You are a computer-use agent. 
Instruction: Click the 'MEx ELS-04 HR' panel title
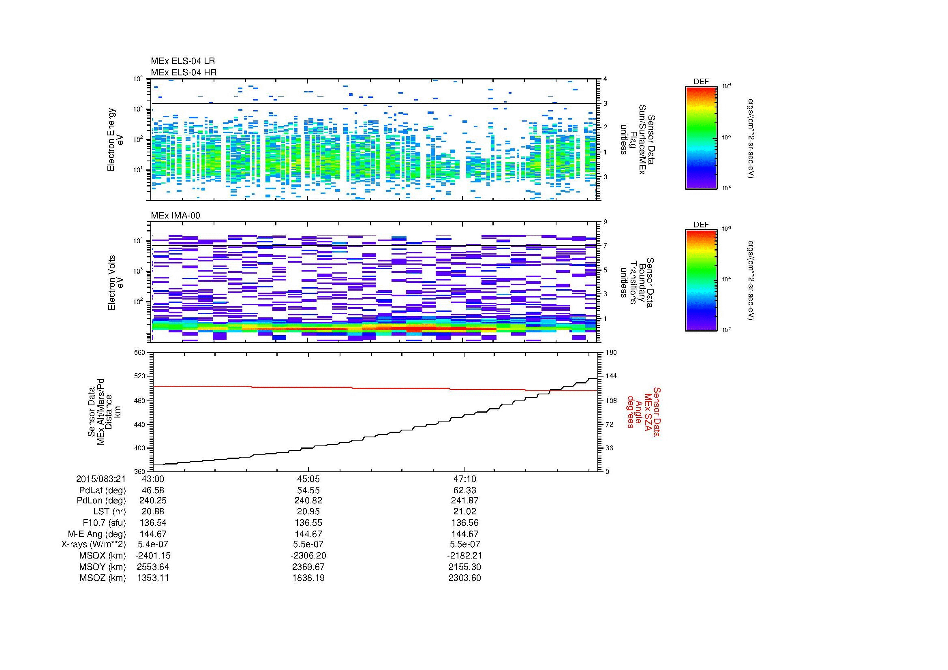click(184, 72)
